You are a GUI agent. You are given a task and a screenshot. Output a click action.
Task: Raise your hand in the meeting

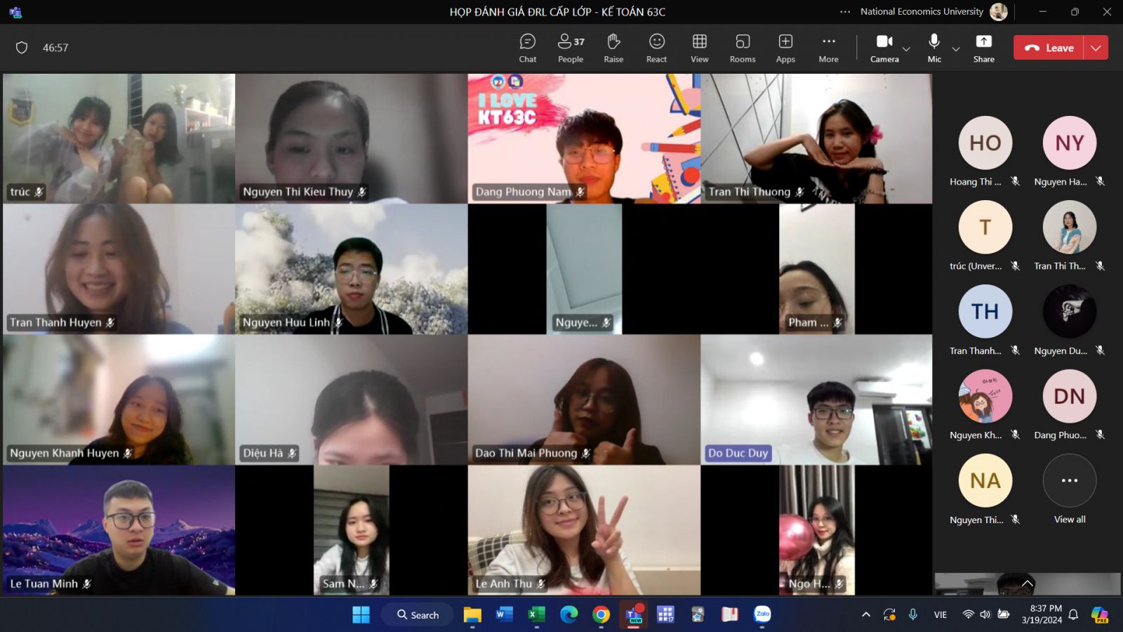pos(613,48)
